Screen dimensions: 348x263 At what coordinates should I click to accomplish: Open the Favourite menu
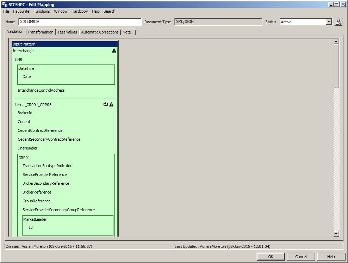(21, 11)
